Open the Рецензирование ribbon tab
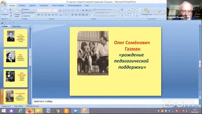This screenshot has width=202, height=114. [74, 6]
